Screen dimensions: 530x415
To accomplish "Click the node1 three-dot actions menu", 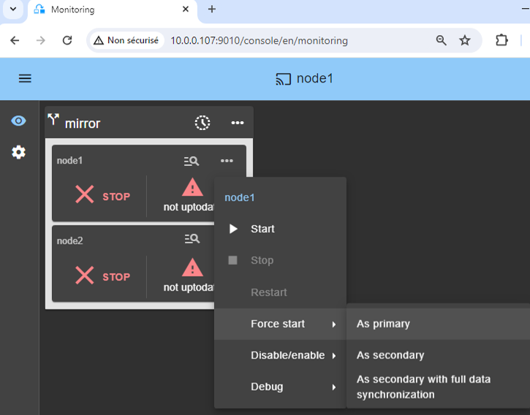I will [227, 161].
